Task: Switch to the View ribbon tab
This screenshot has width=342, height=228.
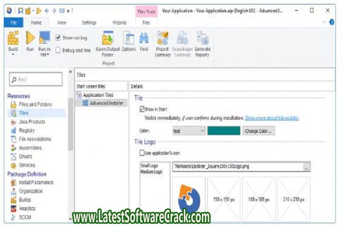Action: (x=62, y=23)
